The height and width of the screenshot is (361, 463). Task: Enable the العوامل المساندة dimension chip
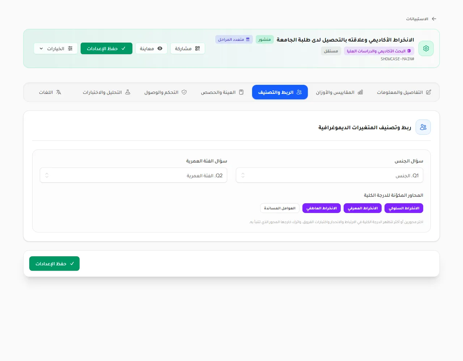click(280, 208)
